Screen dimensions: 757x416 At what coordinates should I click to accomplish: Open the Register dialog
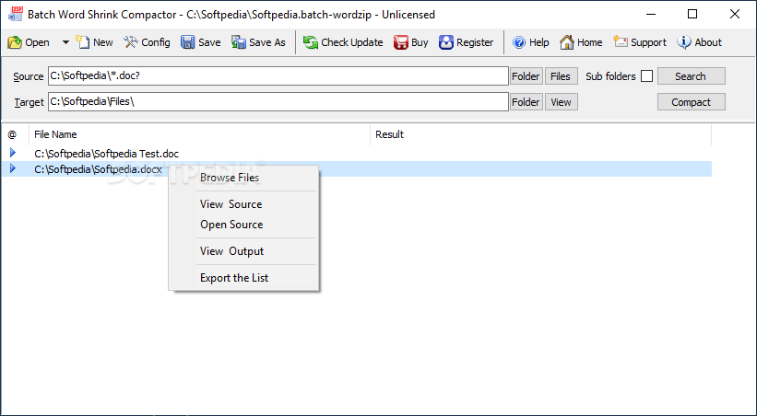click(x=467, y=42)
